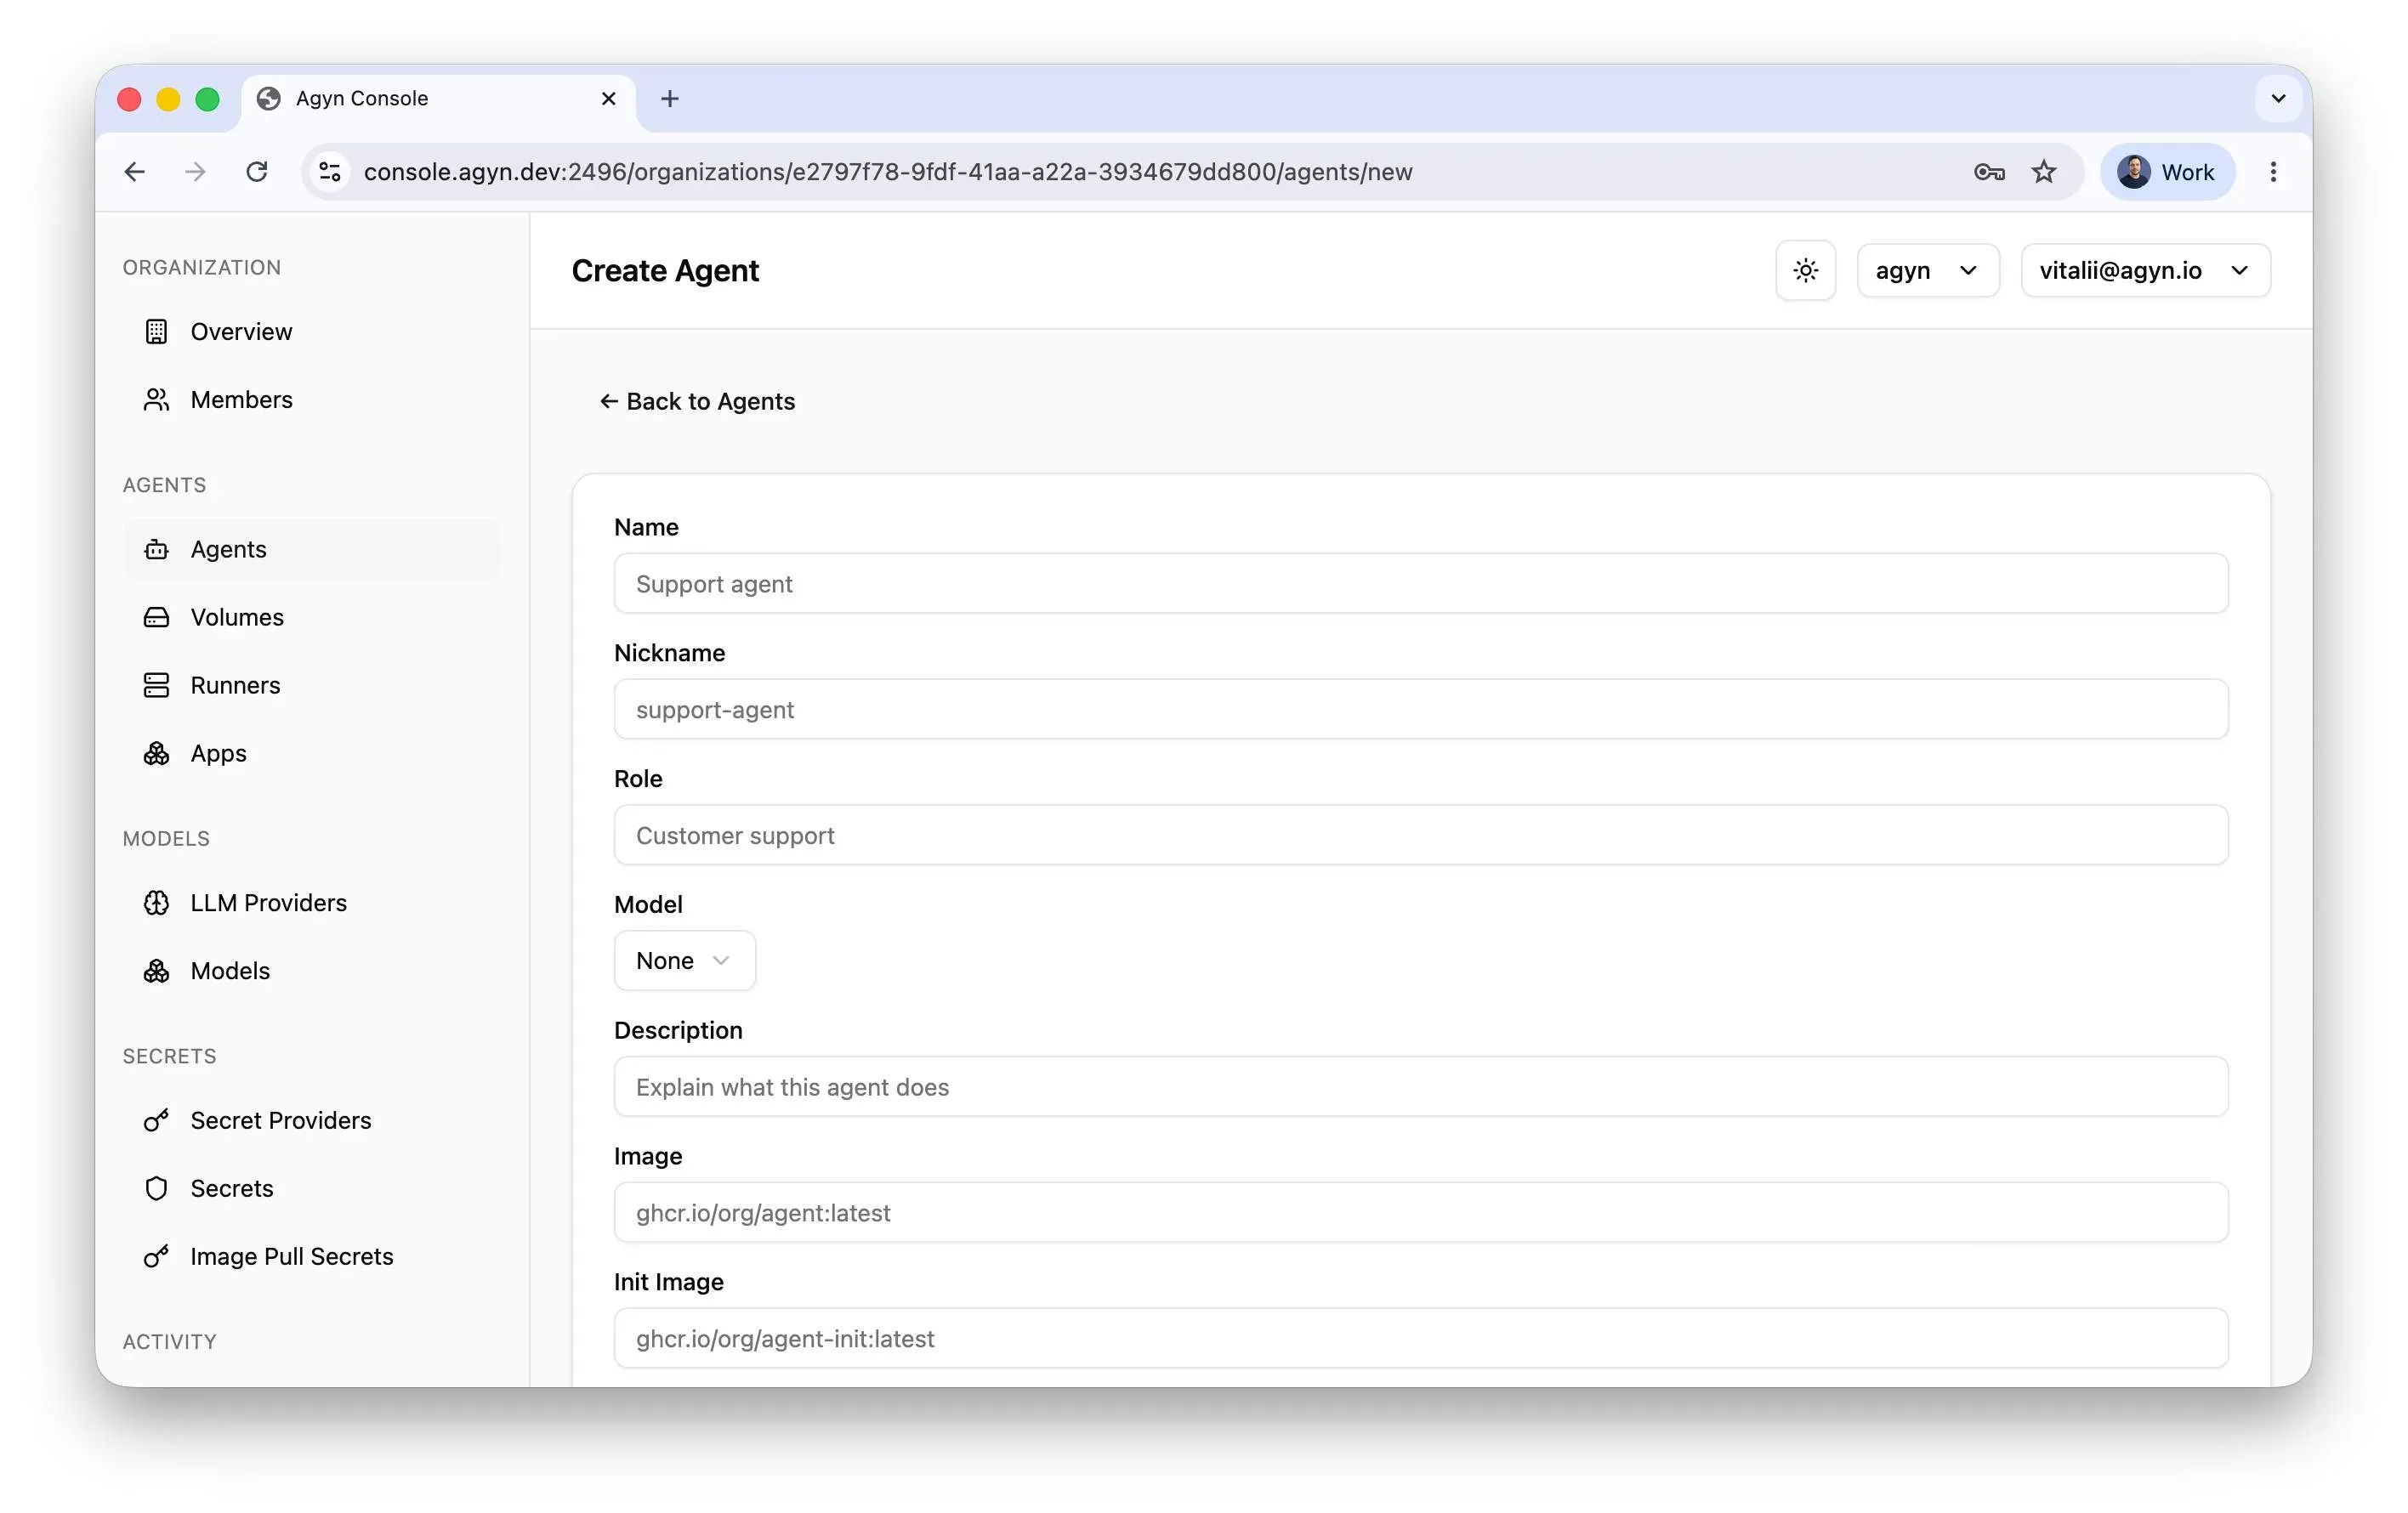Screen dimensions: 2408x1513
Task: Open Chrome's three-dot menu
Action: point(2273,172)
